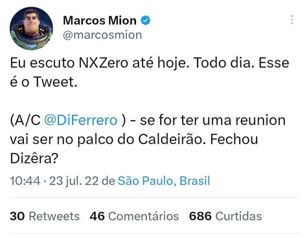This screenshot has height=238, width=307.
Task: View the 686 Curtidas list
Action: pyautogui.click(x=225, y=216)
